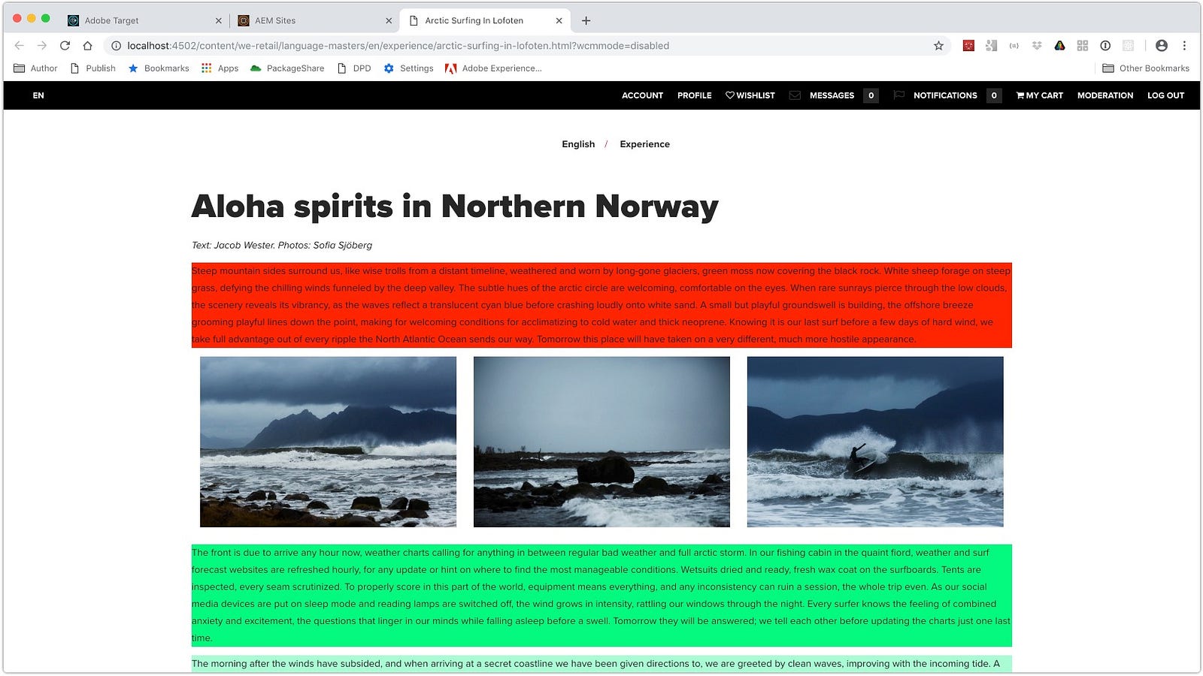Open the Settings bookmark
The image size is (1203, 676).
tap(408, 68)
